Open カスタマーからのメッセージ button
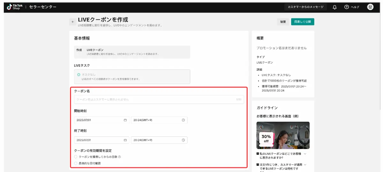 pos(305,7)
